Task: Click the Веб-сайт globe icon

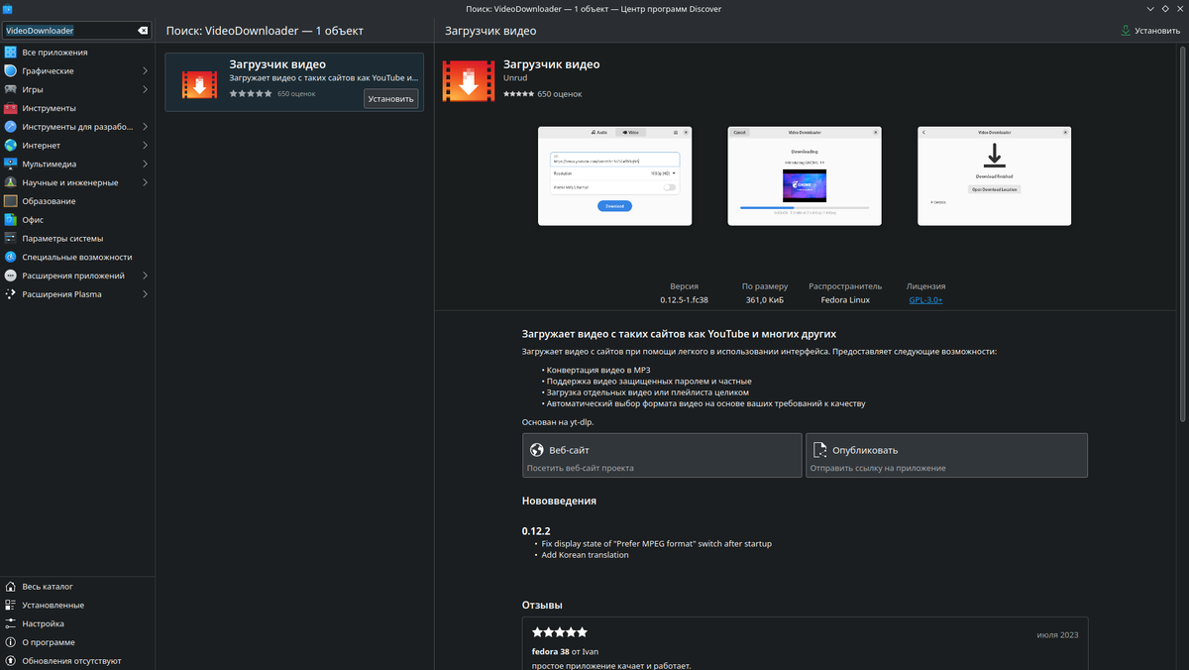Action: coord(537,450)
